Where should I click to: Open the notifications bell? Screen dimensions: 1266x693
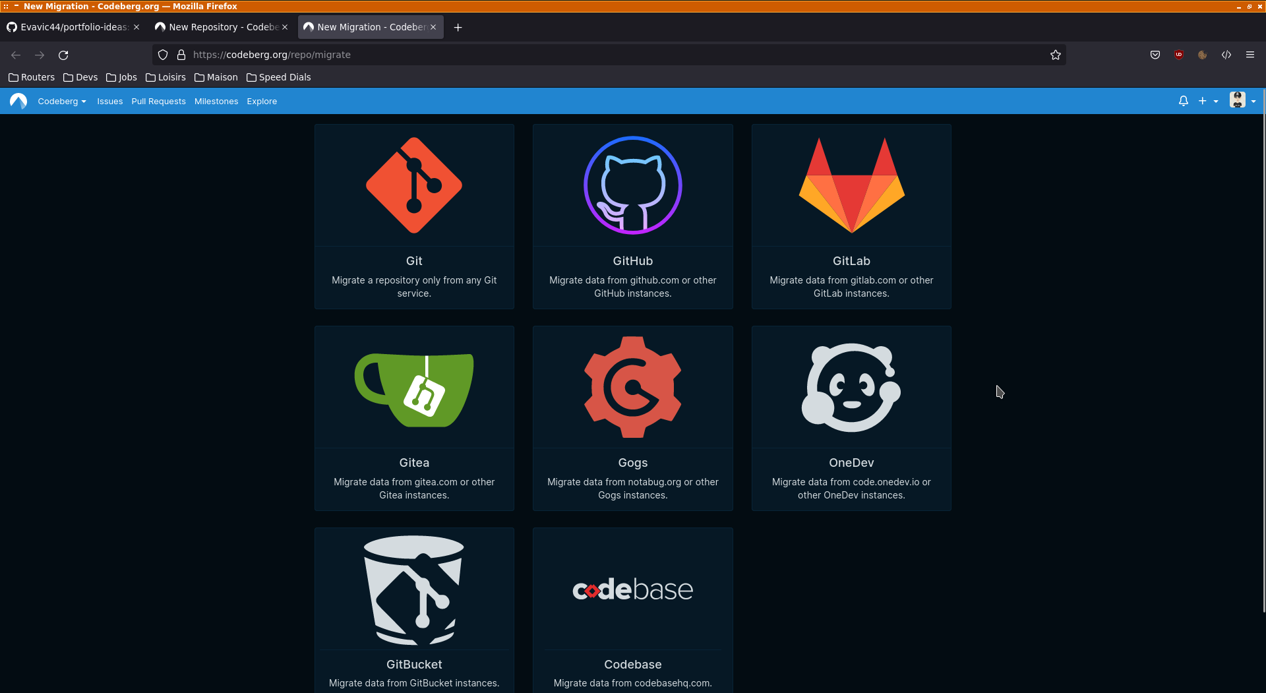pyautogui.click(x=1184, y=101)
